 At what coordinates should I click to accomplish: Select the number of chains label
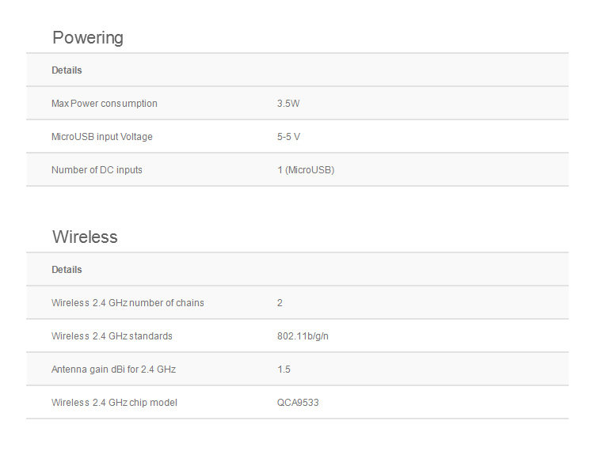click(x=128, y=303)
